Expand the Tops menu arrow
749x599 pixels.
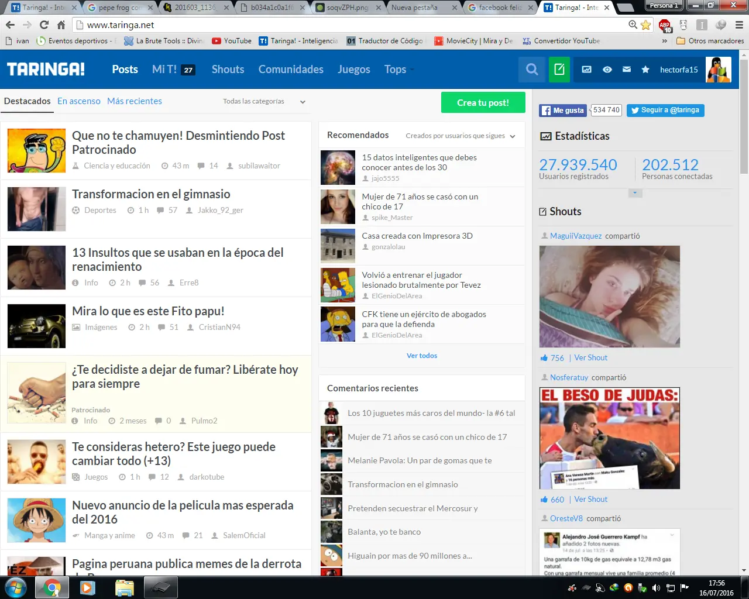click(412, 70)
